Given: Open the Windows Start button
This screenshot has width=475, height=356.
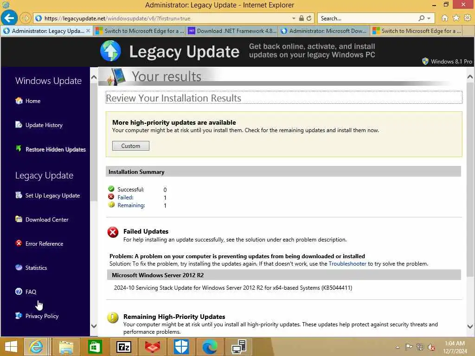Looking at the screenshot, I should pos(11,347).
